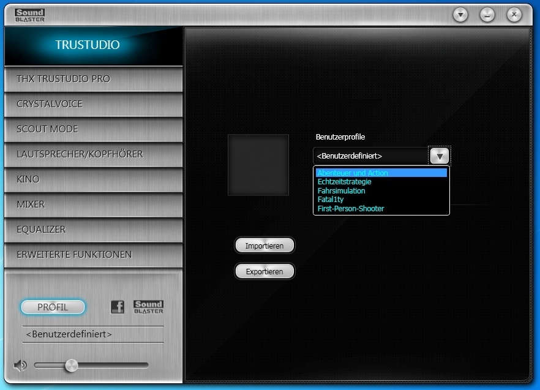Image resolution: width=540 pixels, height=390 pixels.
Task: Open the Scout Mode section
Action: 93,129
